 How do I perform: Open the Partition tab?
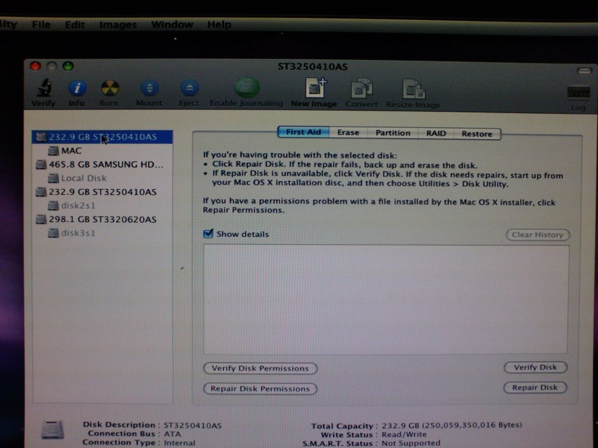click(x=393, y=133)
